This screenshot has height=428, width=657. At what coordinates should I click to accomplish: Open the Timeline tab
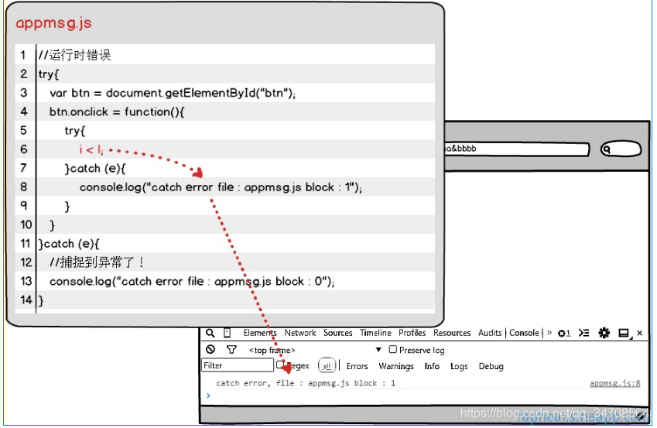375,333
